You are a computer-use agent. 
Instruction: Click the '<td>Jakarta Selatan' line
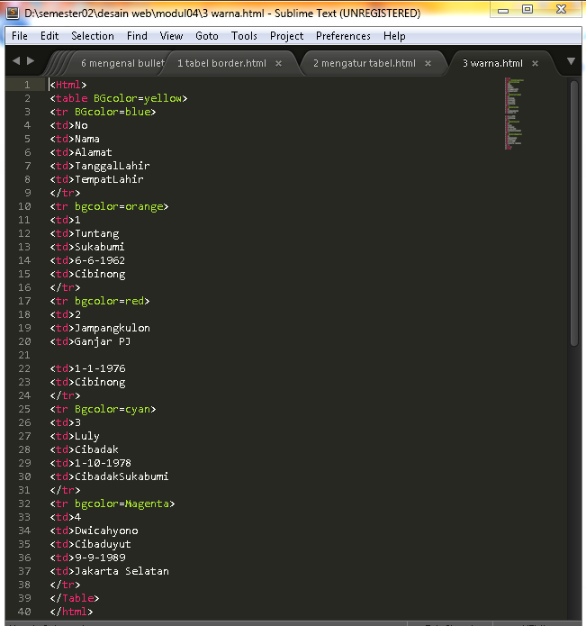coord(109,571)
